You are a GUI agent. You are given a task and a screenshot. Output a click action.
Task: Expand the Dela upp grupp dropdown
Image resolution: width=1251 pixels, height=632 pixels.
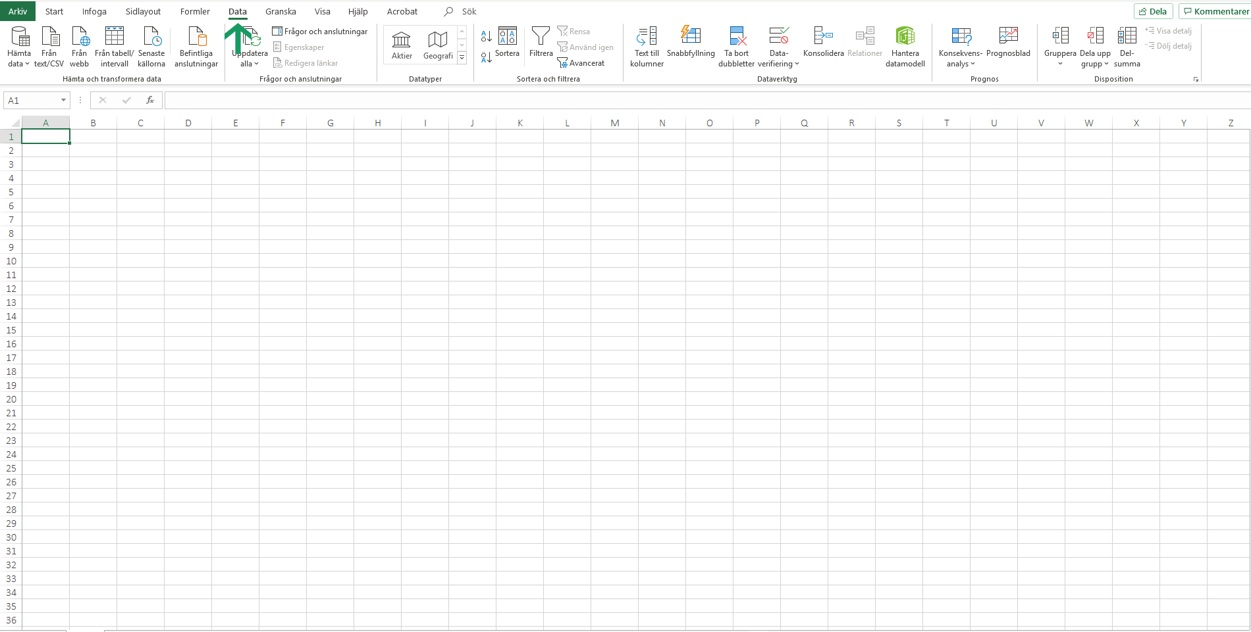(x=1106, y=64)
